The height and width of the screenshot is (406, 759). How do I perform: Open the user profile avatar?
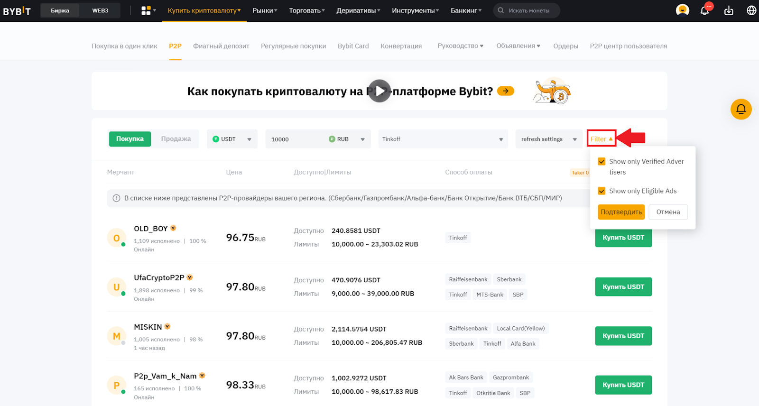coord(682,10)
